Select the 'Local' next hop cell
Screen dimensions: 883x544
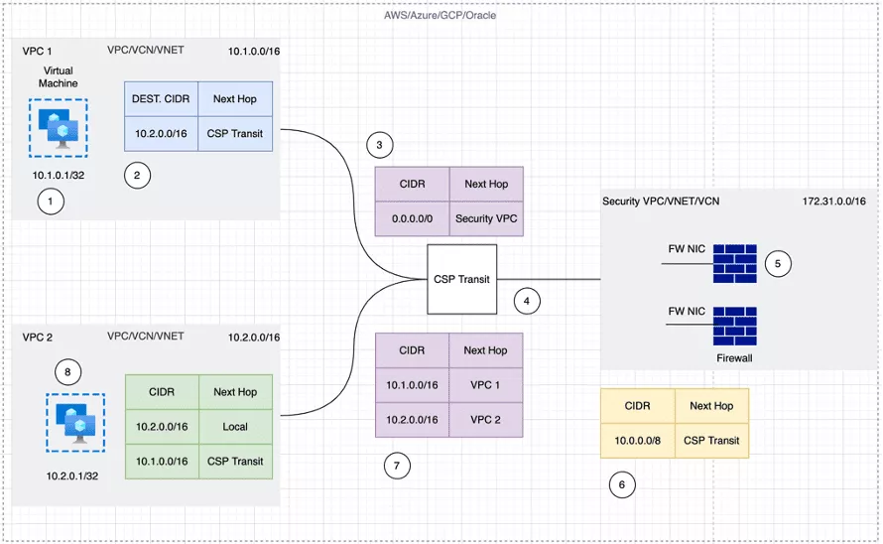coord(235,427)
